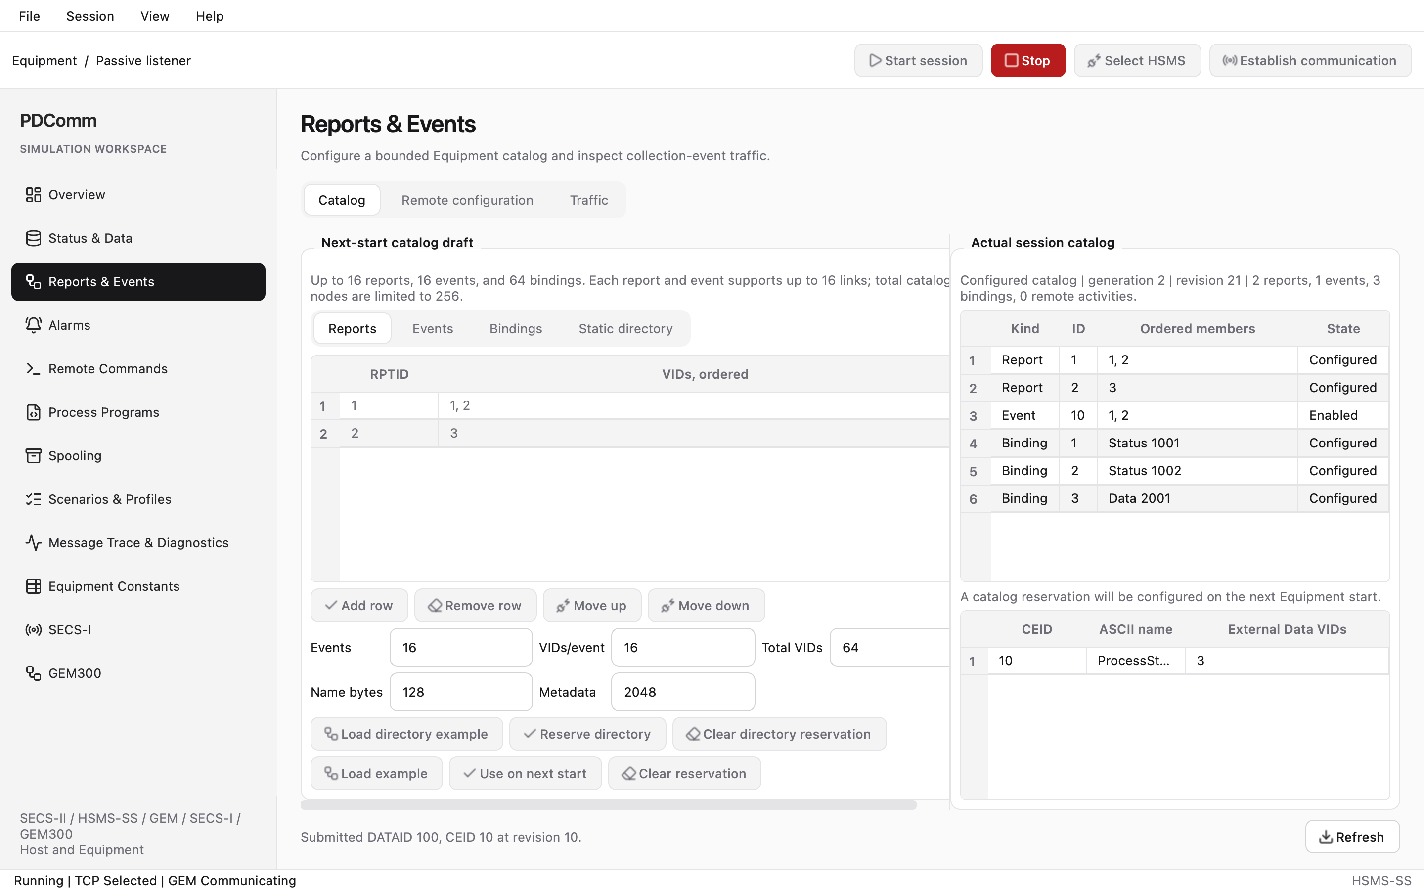Click Clear directory reservation
Viewport: 1424px width, 890px height.
tap(780, 734)
